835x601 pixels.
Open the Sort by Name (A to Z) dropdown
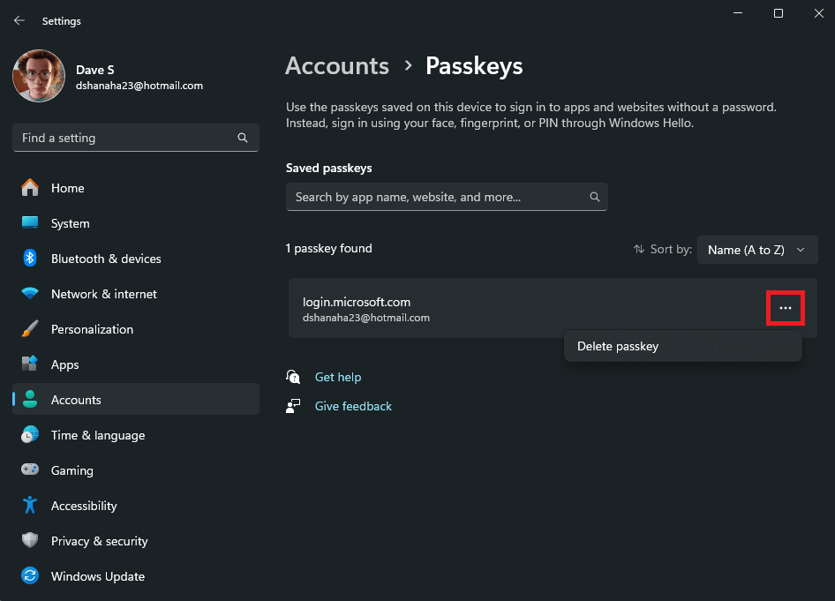click(757, 250)
